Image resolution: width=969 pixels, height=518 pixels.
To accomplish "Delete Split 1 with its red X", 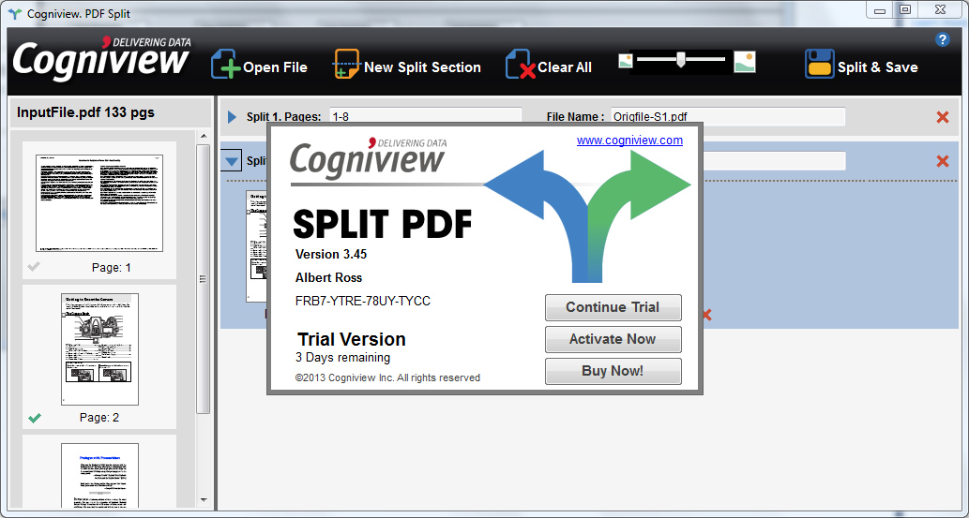I will (x=943, y=117).
